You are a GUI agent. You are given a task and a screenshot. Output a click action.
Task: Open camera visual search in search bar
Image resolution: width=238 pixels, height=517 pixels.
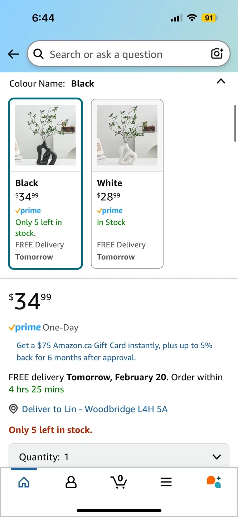click(x=217, y=54)
